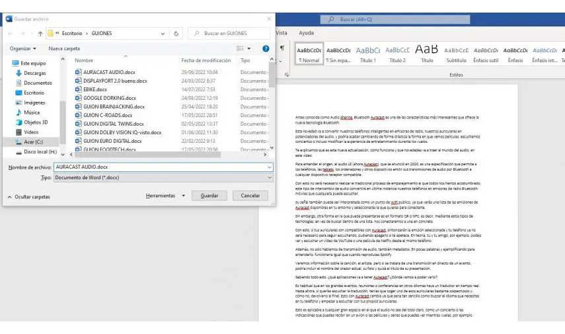Open Escritorio in the sidebar
This screenshot has width=565, height=334.
(x=30, y=93)
